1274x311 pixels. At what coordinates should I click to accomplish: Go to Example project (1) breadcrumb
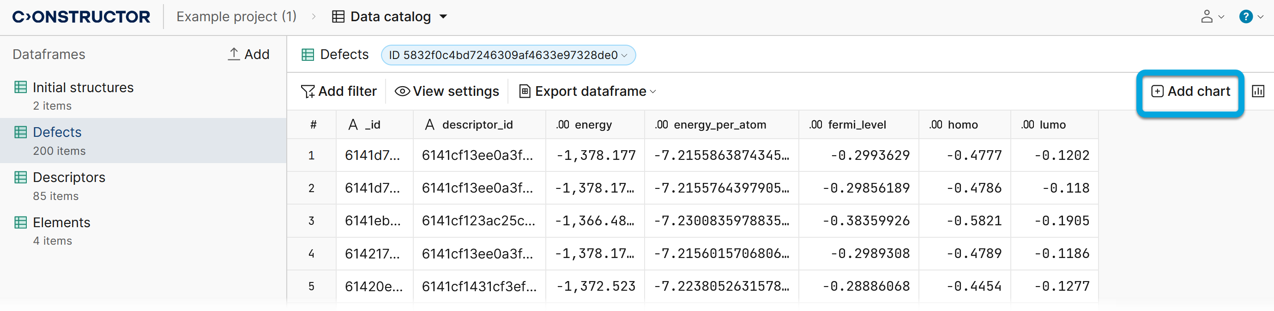tap(236, 17)
